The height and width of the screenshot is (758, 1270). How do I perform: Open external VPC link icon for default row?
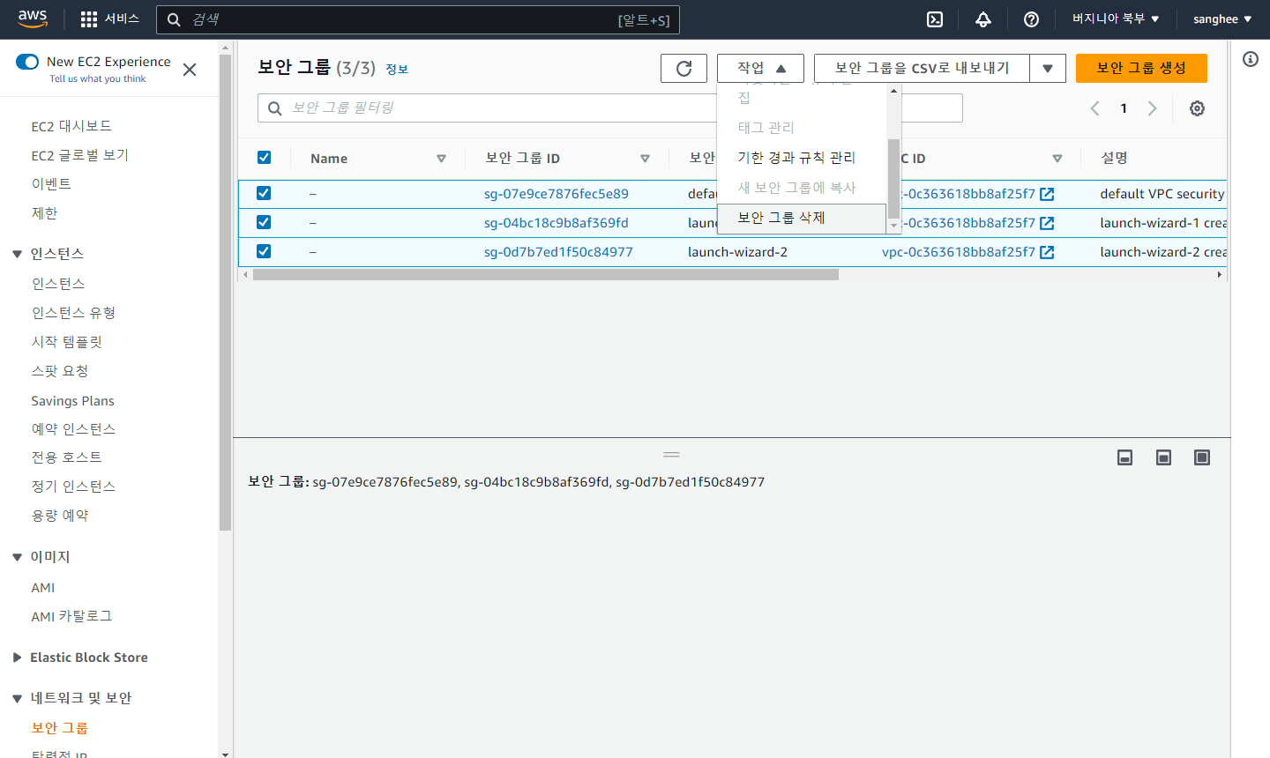coord(1047,194)
